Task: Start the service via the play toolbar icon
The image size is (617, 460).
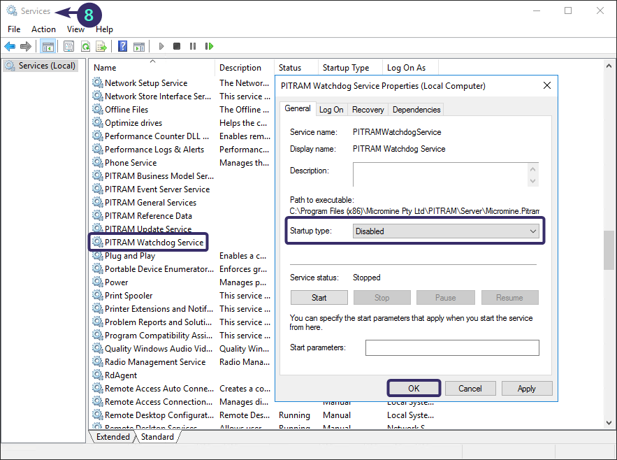Action: 161,46
